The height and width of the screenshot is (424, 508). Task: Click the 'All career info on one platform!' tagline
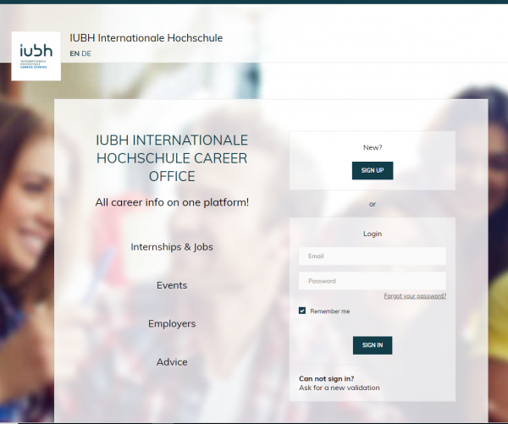tap(172, 202)
